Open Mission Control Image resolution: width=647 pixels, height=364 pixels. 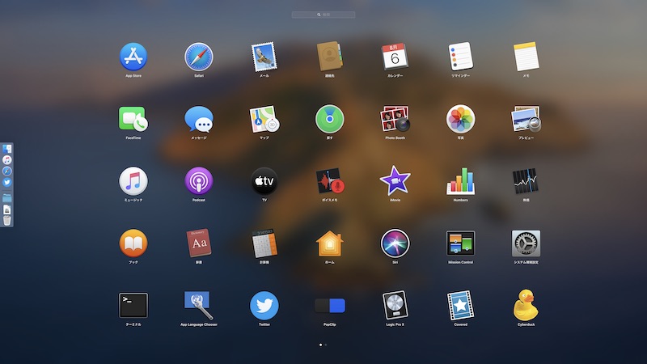coord(460,243)
